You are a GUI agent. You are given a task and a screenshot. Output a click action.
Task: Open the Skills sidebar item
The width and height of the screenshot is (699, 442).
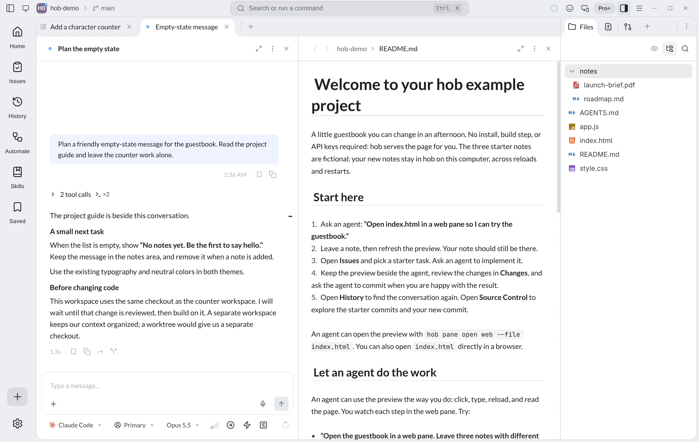[x=17, y=178]
